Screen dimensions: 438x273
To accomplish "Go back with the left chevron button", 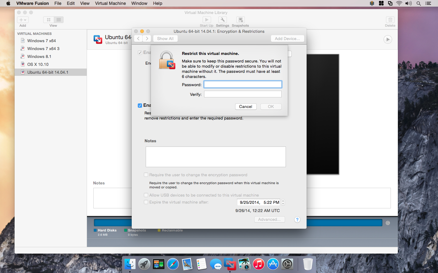I will click(138, 39).
